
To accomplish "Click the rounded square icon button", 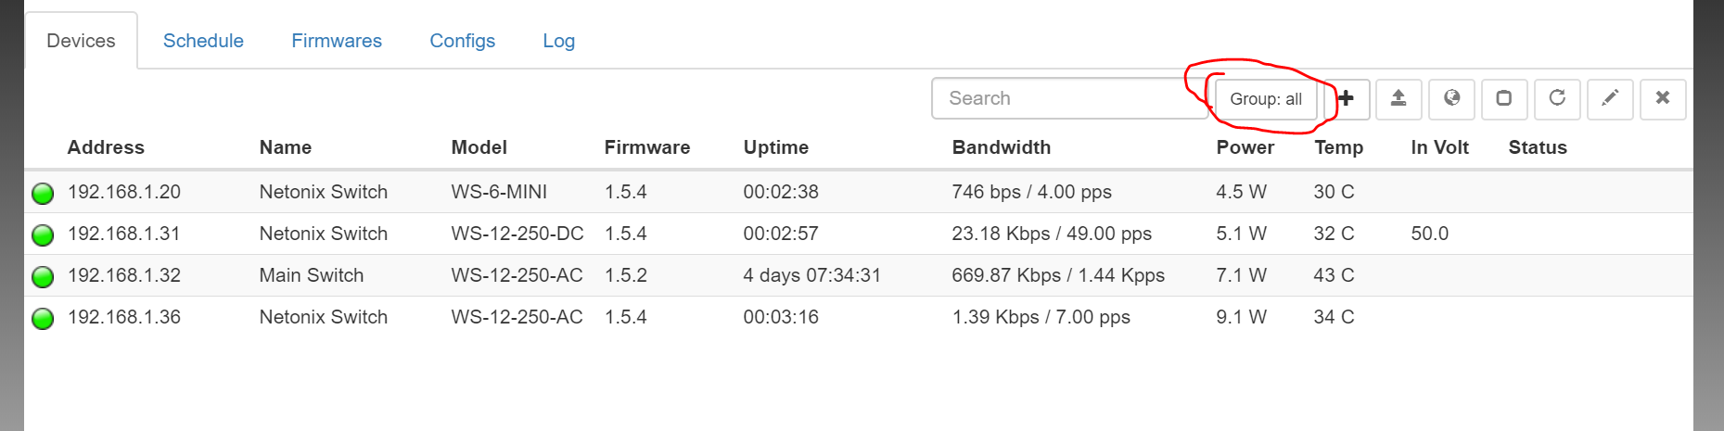I will [x=1504, y=98].
